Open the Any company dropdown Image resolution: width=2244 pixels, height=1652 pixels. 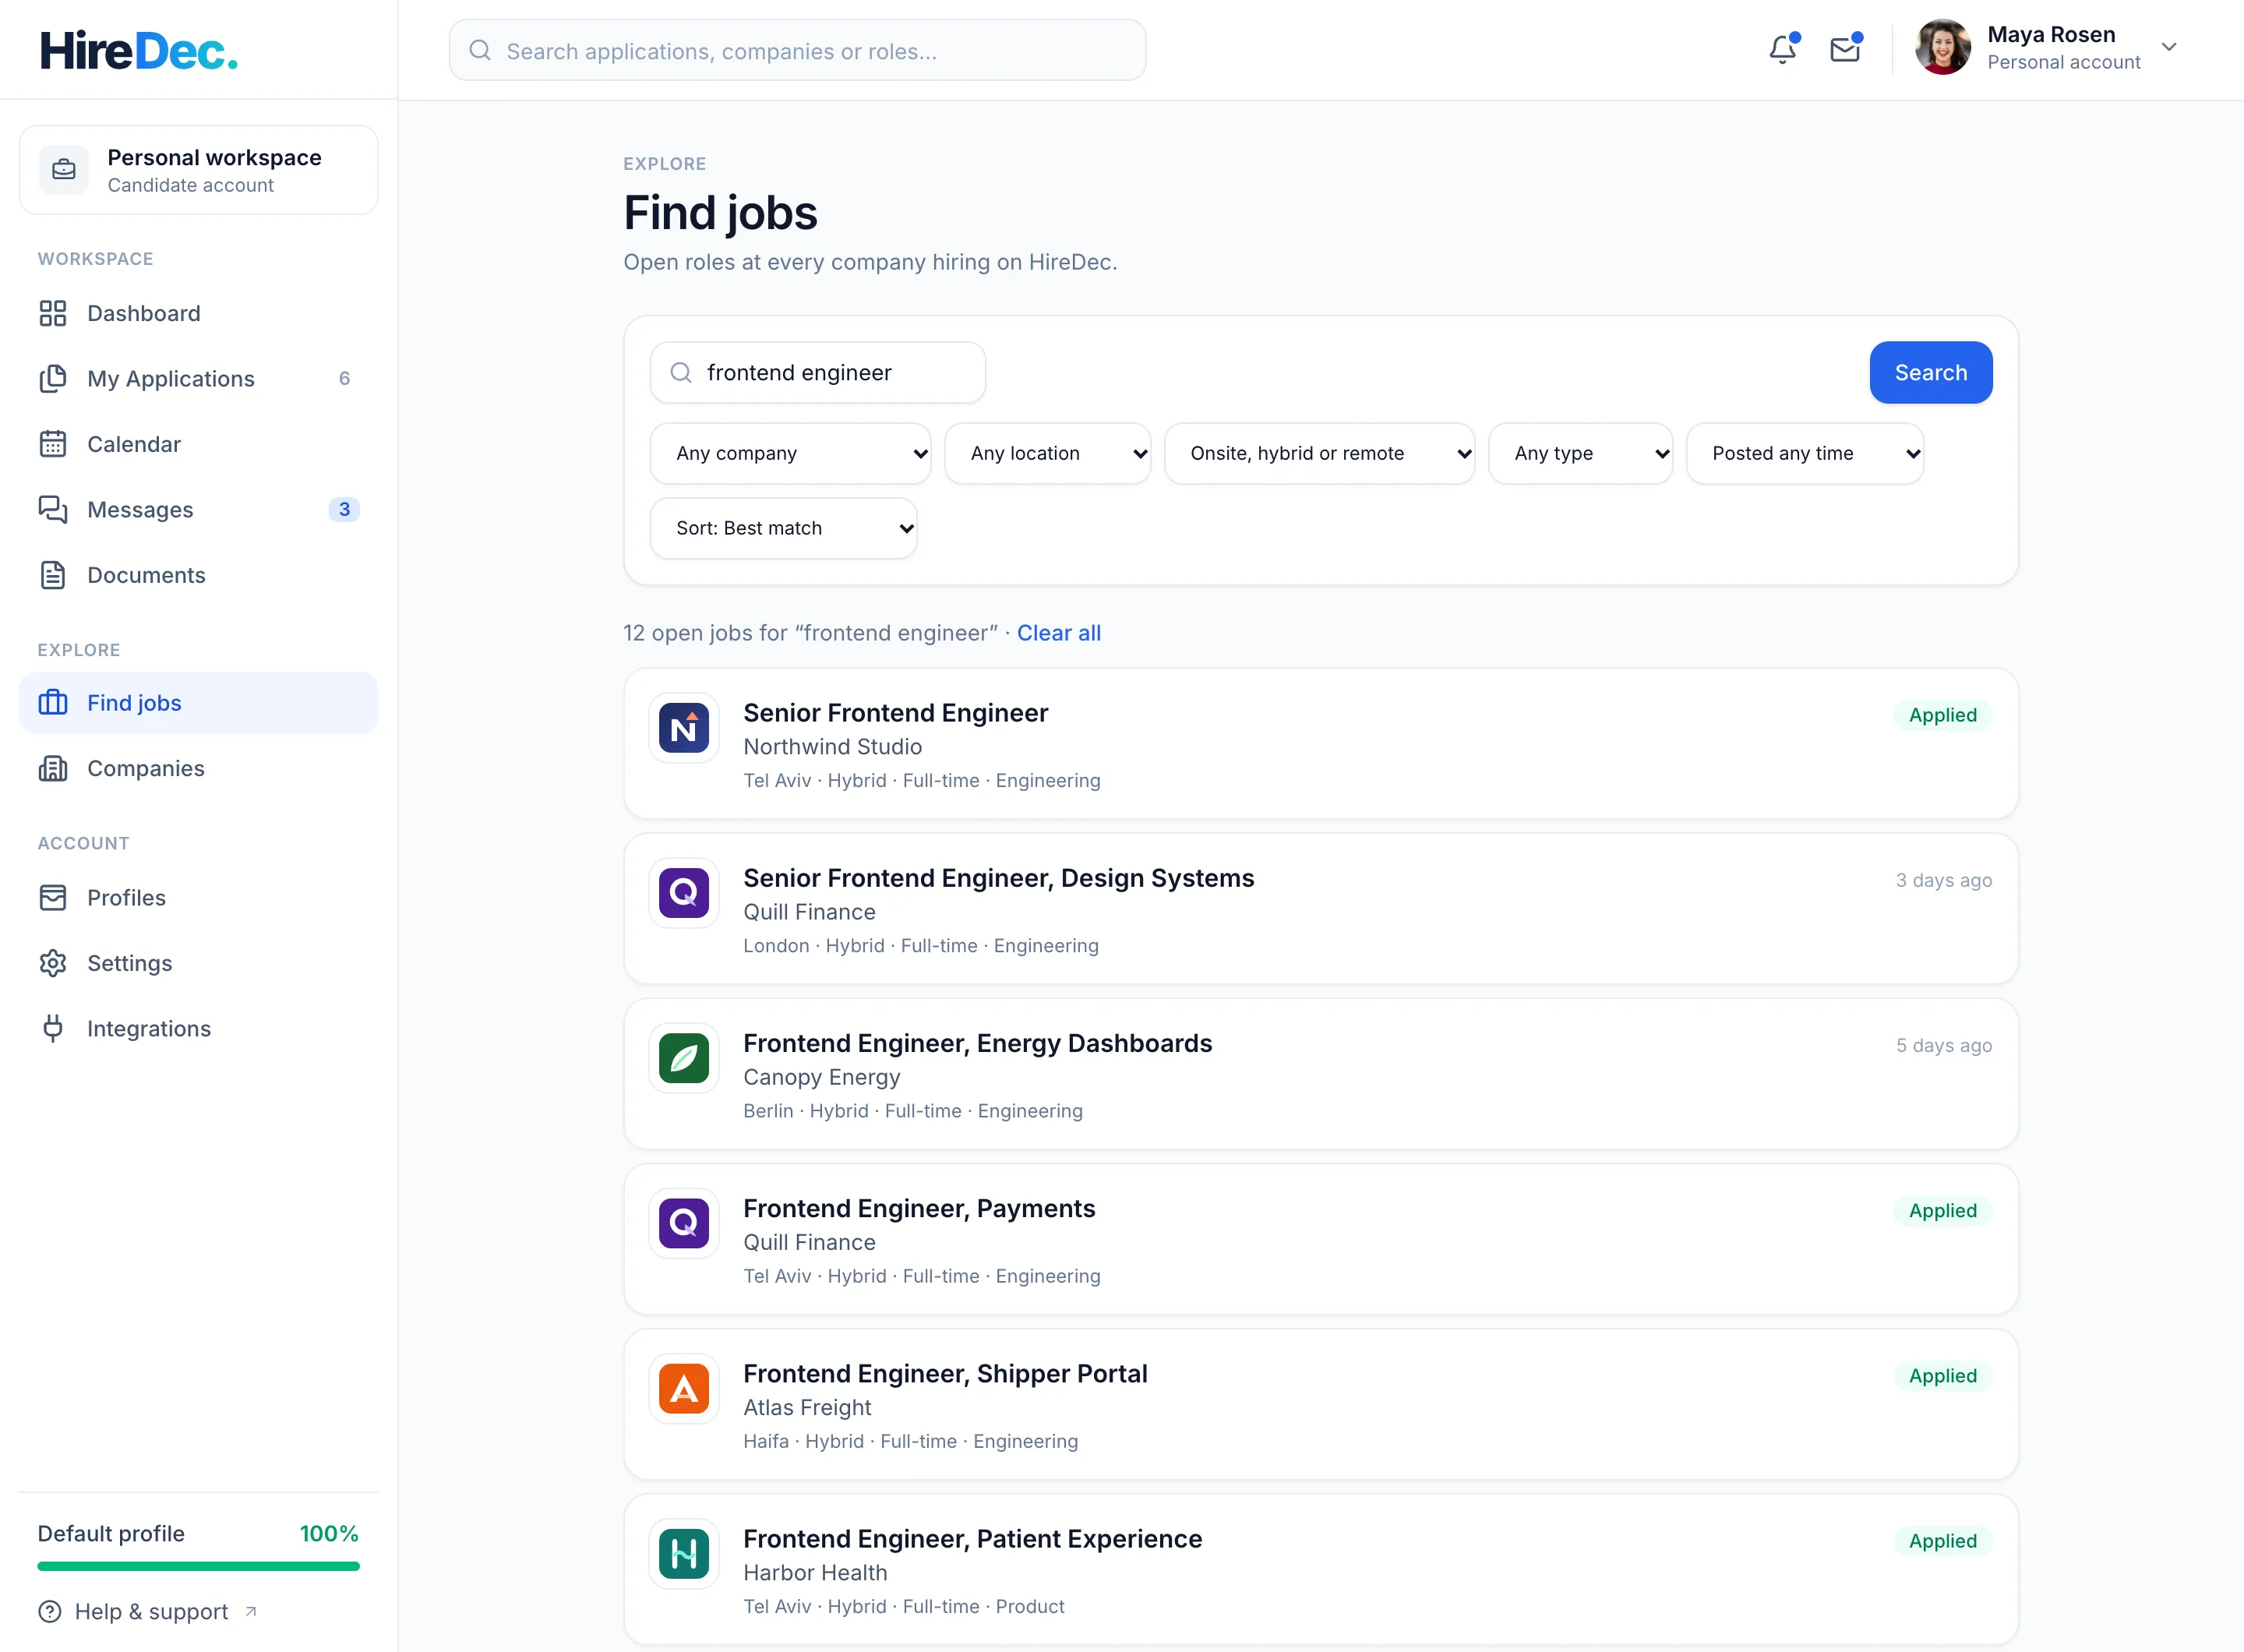(790, 453)
